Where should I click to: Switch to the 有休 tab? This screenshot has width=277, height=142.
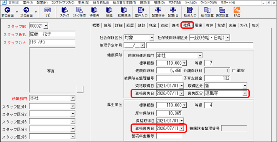pos(210,25)
